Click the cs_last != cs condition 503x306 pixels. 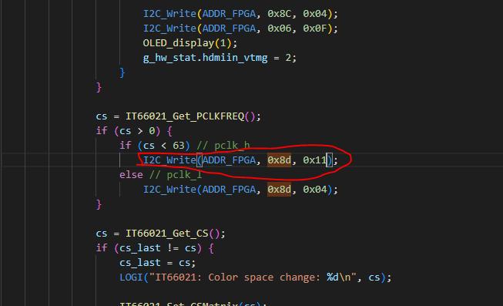click(x=158, y=248)
